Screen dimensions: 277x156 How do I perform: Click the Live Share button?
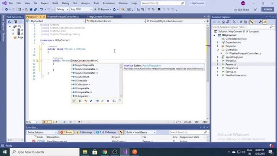tap(241, 10)
